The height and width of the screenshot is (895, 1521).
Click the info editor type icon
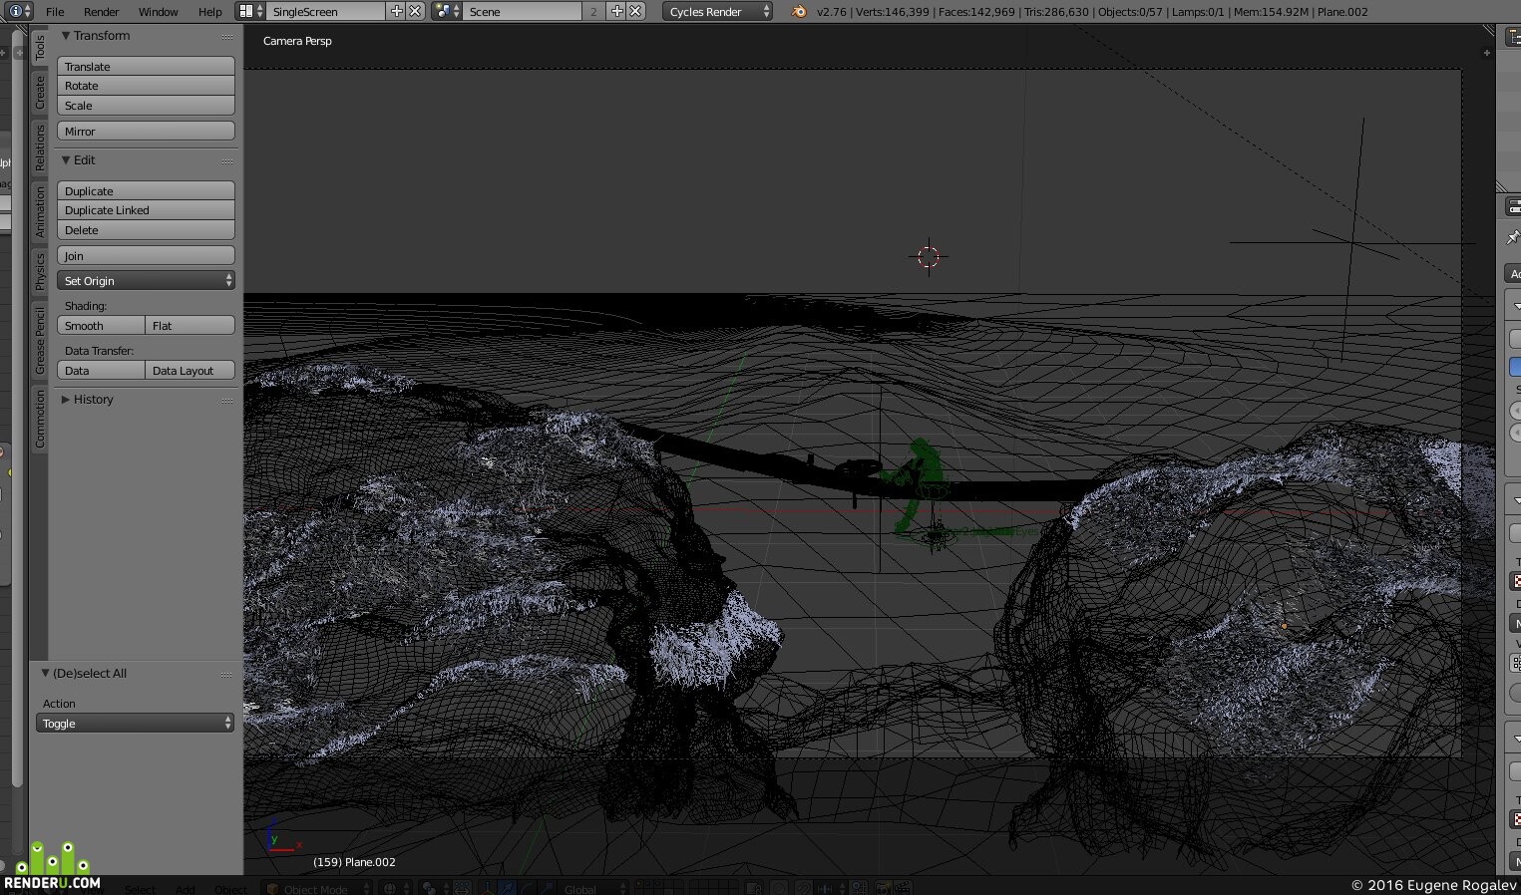[18, 11]
